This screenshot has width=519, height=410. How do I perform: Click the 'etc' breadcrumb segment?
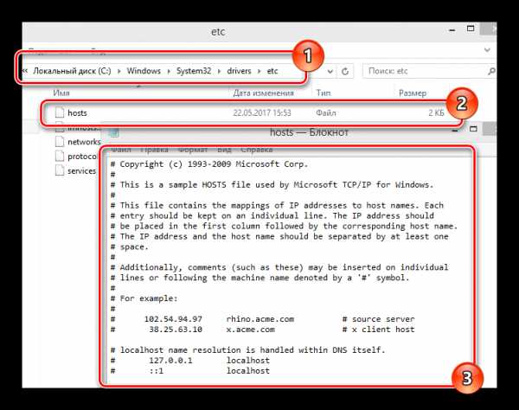(x=272, y=71)
